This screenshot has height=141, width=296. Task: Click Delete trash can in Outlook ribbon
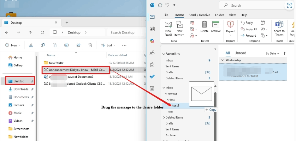click(x=204, y=27)
